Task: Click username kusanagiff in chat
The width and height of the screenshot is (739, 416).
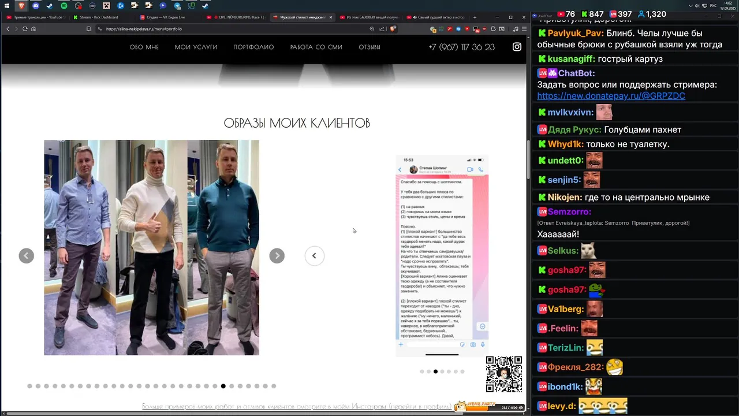Action: 572,59
